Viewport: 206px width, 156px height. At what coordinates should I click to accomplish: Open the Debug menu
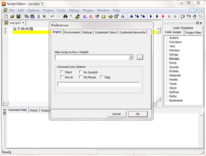pos(74,10)
